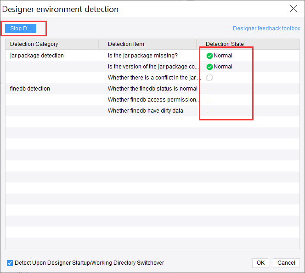Open the Designer feedback toolbox link
Image resolution: width=305 pixels, height=273 pixels.
click(x=266, y=28)
